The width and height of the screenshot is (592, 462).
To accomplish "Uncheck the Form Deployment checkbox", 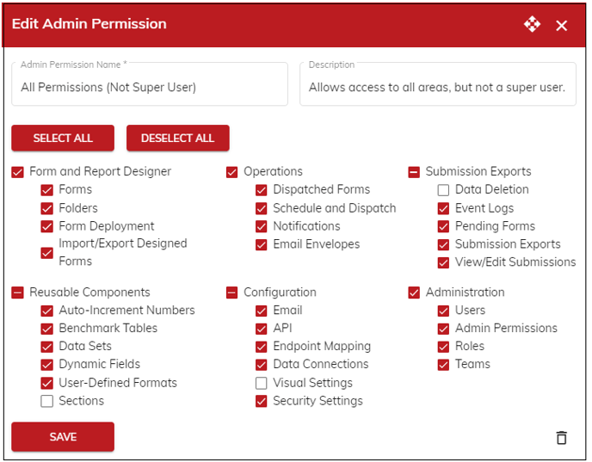I will click(x=47, y=226).
